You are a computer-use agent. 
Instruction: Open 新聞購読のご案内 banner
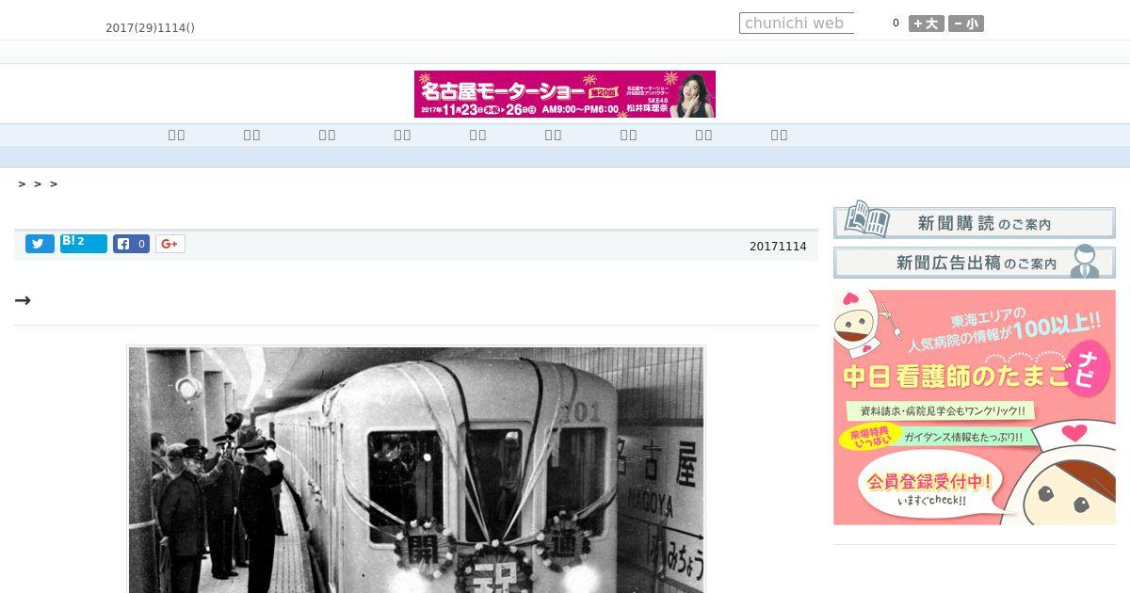pos(975,221)
